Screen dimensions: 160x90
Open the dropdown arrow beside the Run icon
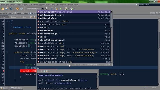[x=63, y=9]
